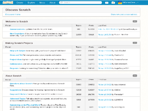Click the "Discuss Scratch" page heading
The height and width of the screenshot is (111, 148).
pos(18,10)
